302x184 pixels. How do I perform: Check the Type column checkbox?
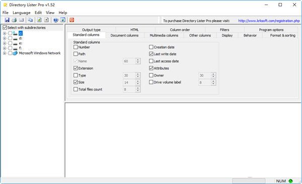75,75
